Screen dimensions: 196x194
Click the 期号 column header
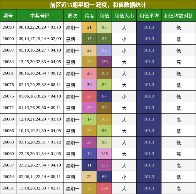[x=8, y=16]
